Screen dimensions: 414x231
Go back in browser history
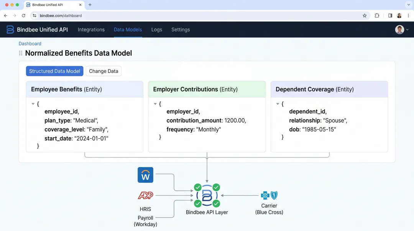click(5, 16)
